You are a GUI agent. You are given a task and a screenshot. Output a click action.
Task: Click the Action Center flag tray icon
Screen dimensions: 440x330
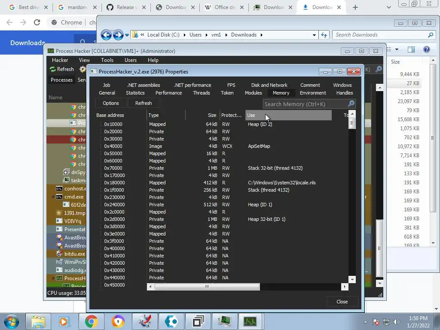[376, 322]
